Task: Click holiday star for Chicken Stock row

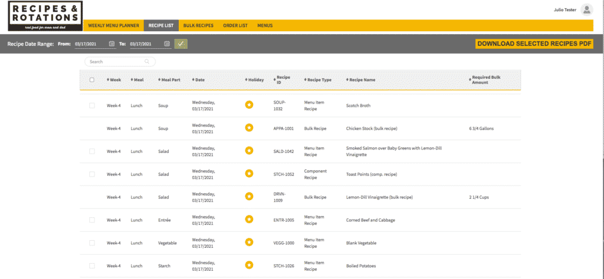Action: pyautogui.click(x=250, y=128)
